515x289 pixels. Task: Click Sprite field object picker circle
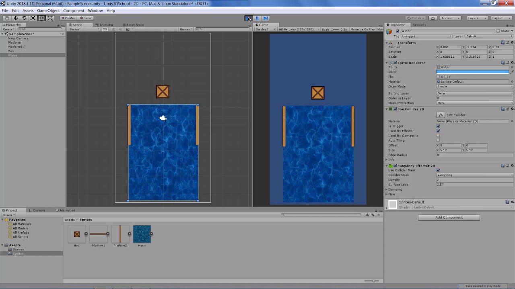[x=512, y=67]
